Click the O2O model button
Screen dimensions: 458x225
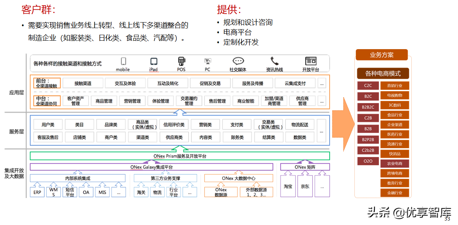368,161
